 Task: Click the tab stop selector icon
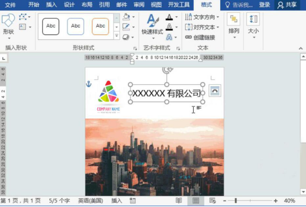4,58
